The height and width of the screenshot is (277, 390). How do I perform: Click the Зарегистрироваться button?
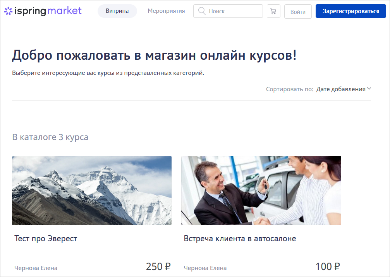[x=351, y=11]
